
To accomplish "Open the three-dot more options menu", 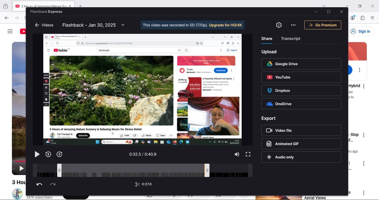I will pyautogui.click(x=293, y=25).
